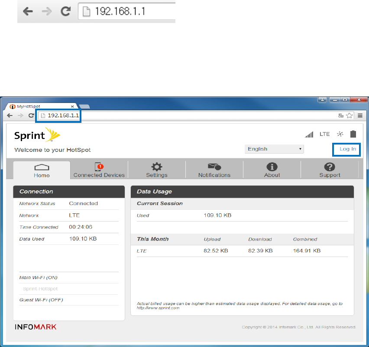Viewport: 369px width, 347px height.
Task: Click the Main Wi-Fi (ON) row
Action: coord(69,278)
